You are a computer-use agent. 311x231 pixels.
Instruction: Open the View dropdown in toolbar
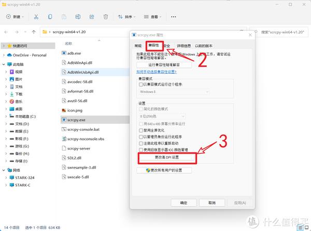(x=152, y=17)
